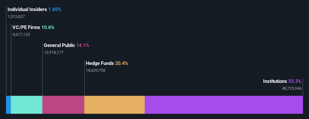Click the share count 1,513,627
The height and width of the screenshot is (119, 309).
pos(16,17)
